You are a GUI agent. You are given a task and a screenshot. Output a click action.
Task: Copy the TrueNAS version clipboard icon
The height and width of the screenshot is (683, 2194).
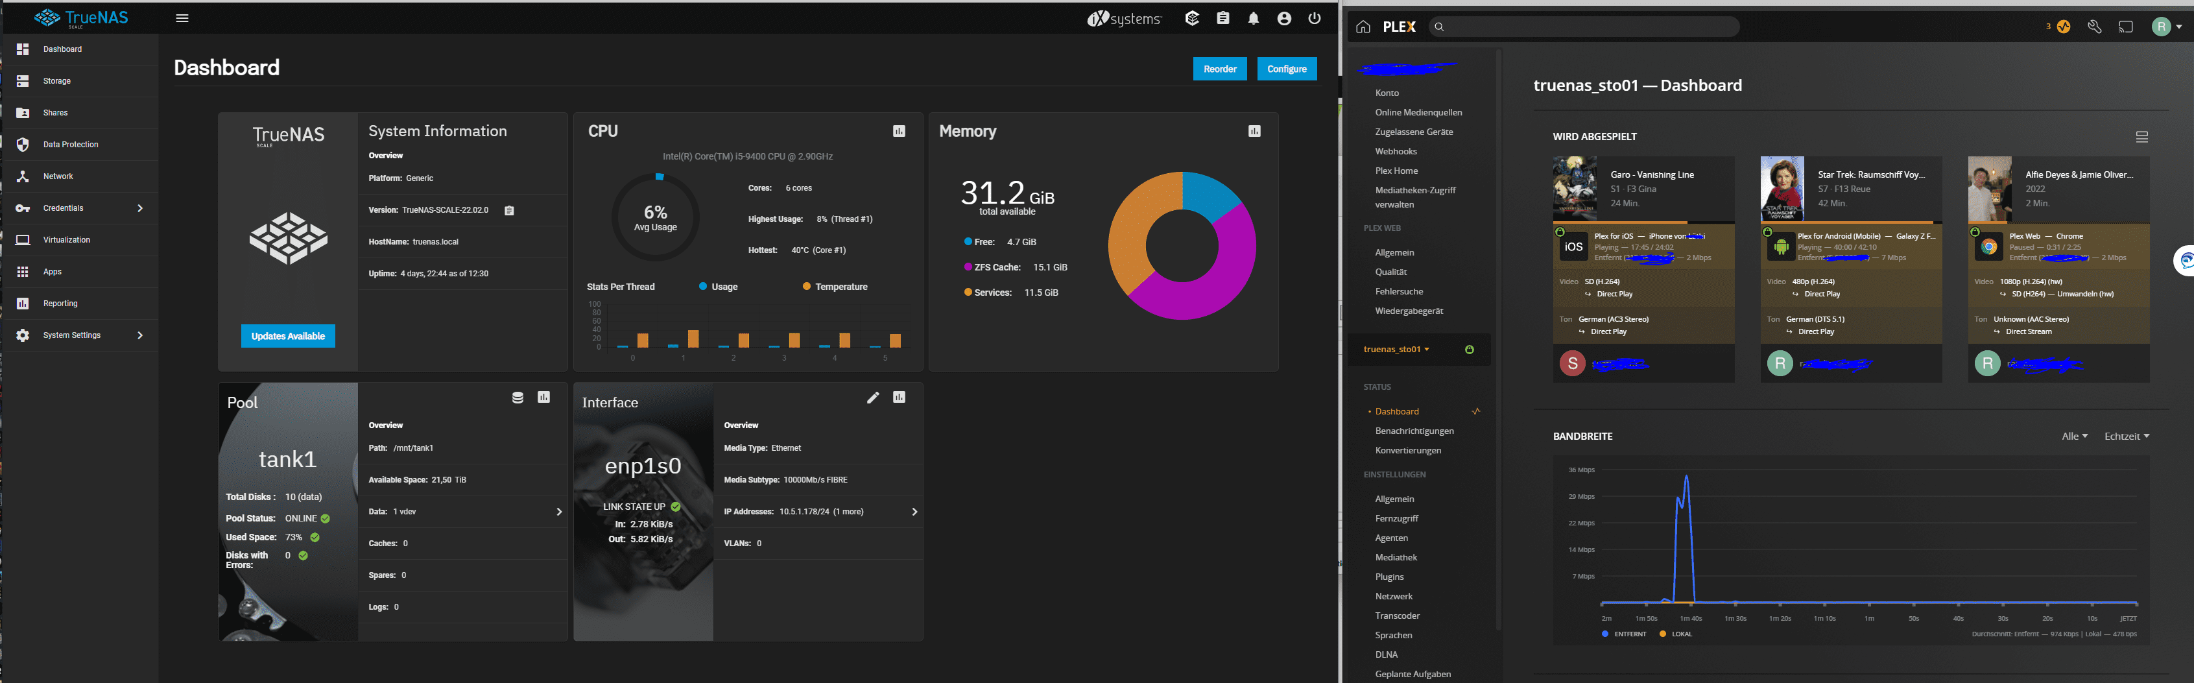click(509, 210)
